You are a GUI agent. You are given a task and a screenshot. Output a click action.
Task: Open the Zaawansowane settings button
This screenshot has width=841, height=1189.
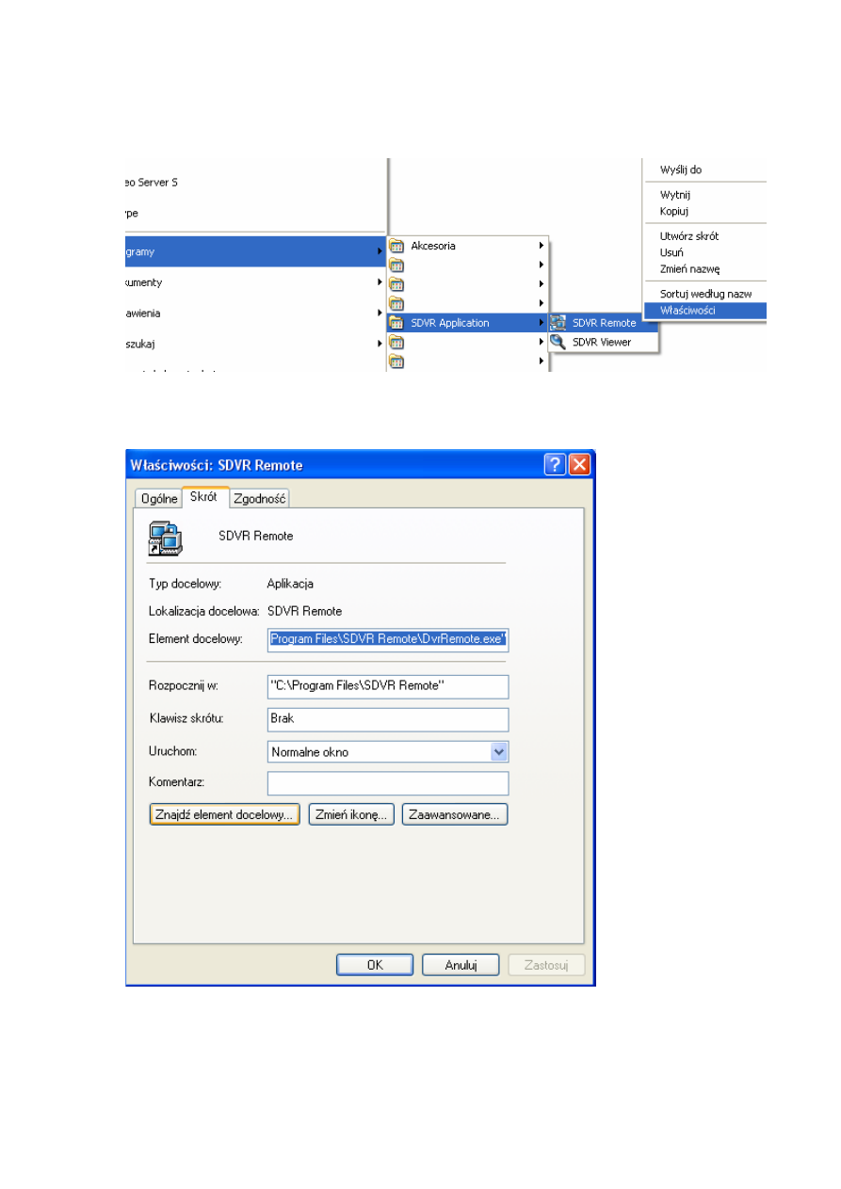pos(455,815)
